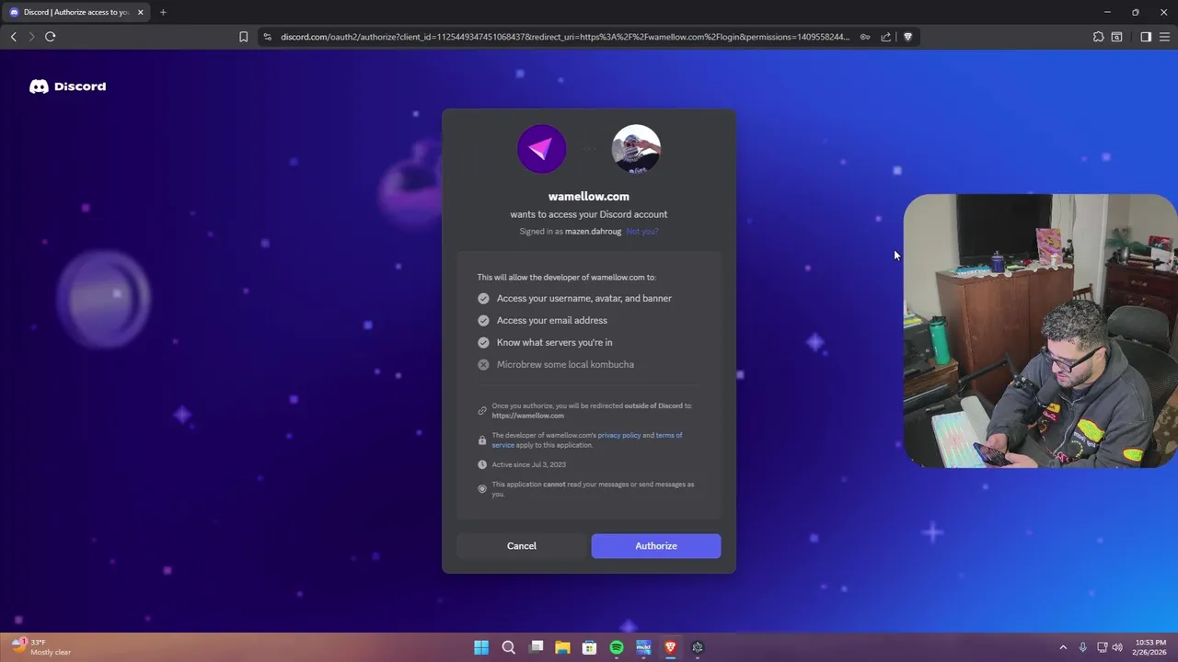Click the site settings icon in address bar

(x=267, y=37)
